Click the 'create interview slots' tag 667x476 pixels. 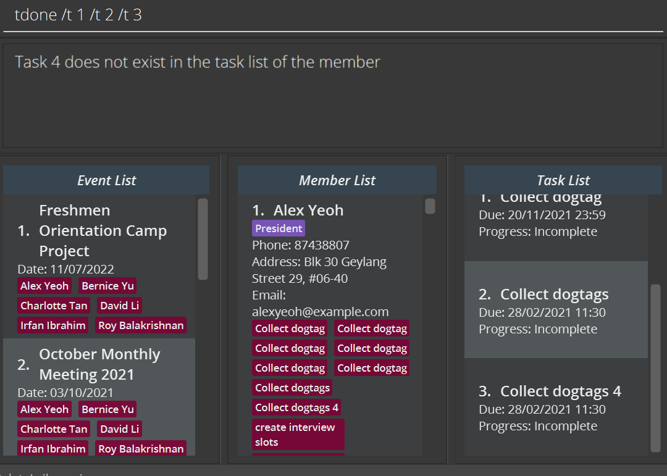(298, 435)
